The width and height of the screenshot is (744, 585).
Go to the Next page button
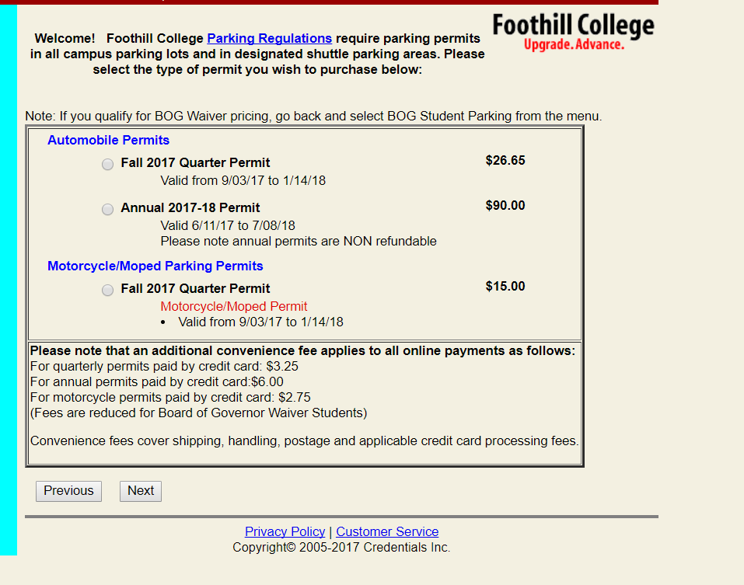[x=141, y=491]
